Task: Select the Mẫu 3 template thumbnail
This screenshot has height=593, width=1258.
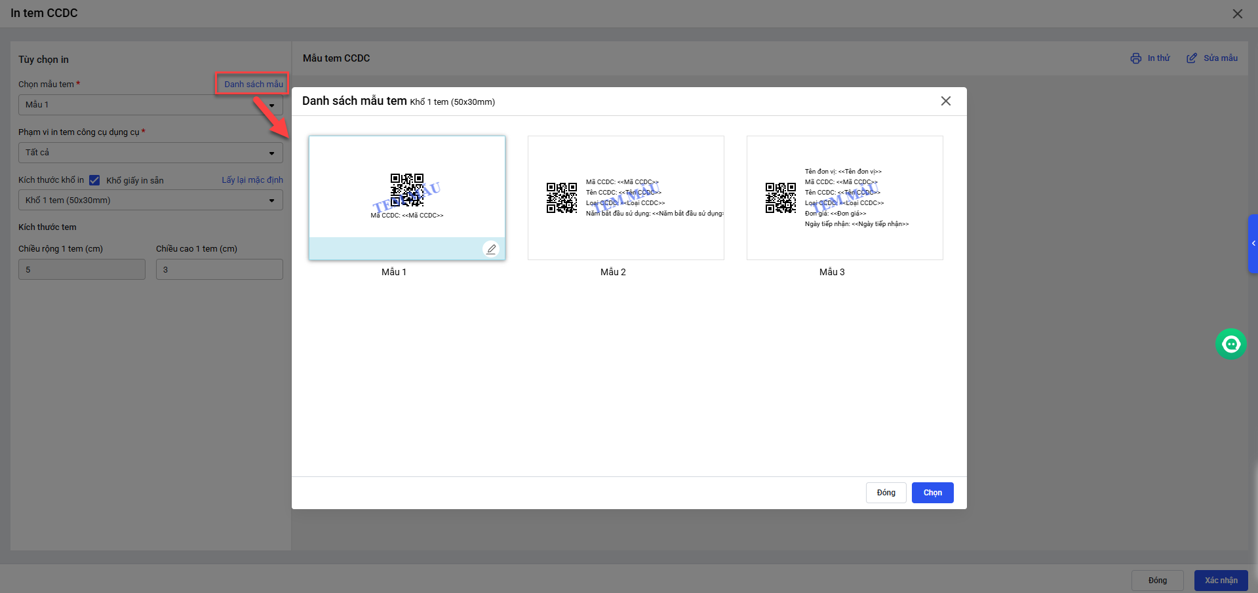Action: pos(844,198)
